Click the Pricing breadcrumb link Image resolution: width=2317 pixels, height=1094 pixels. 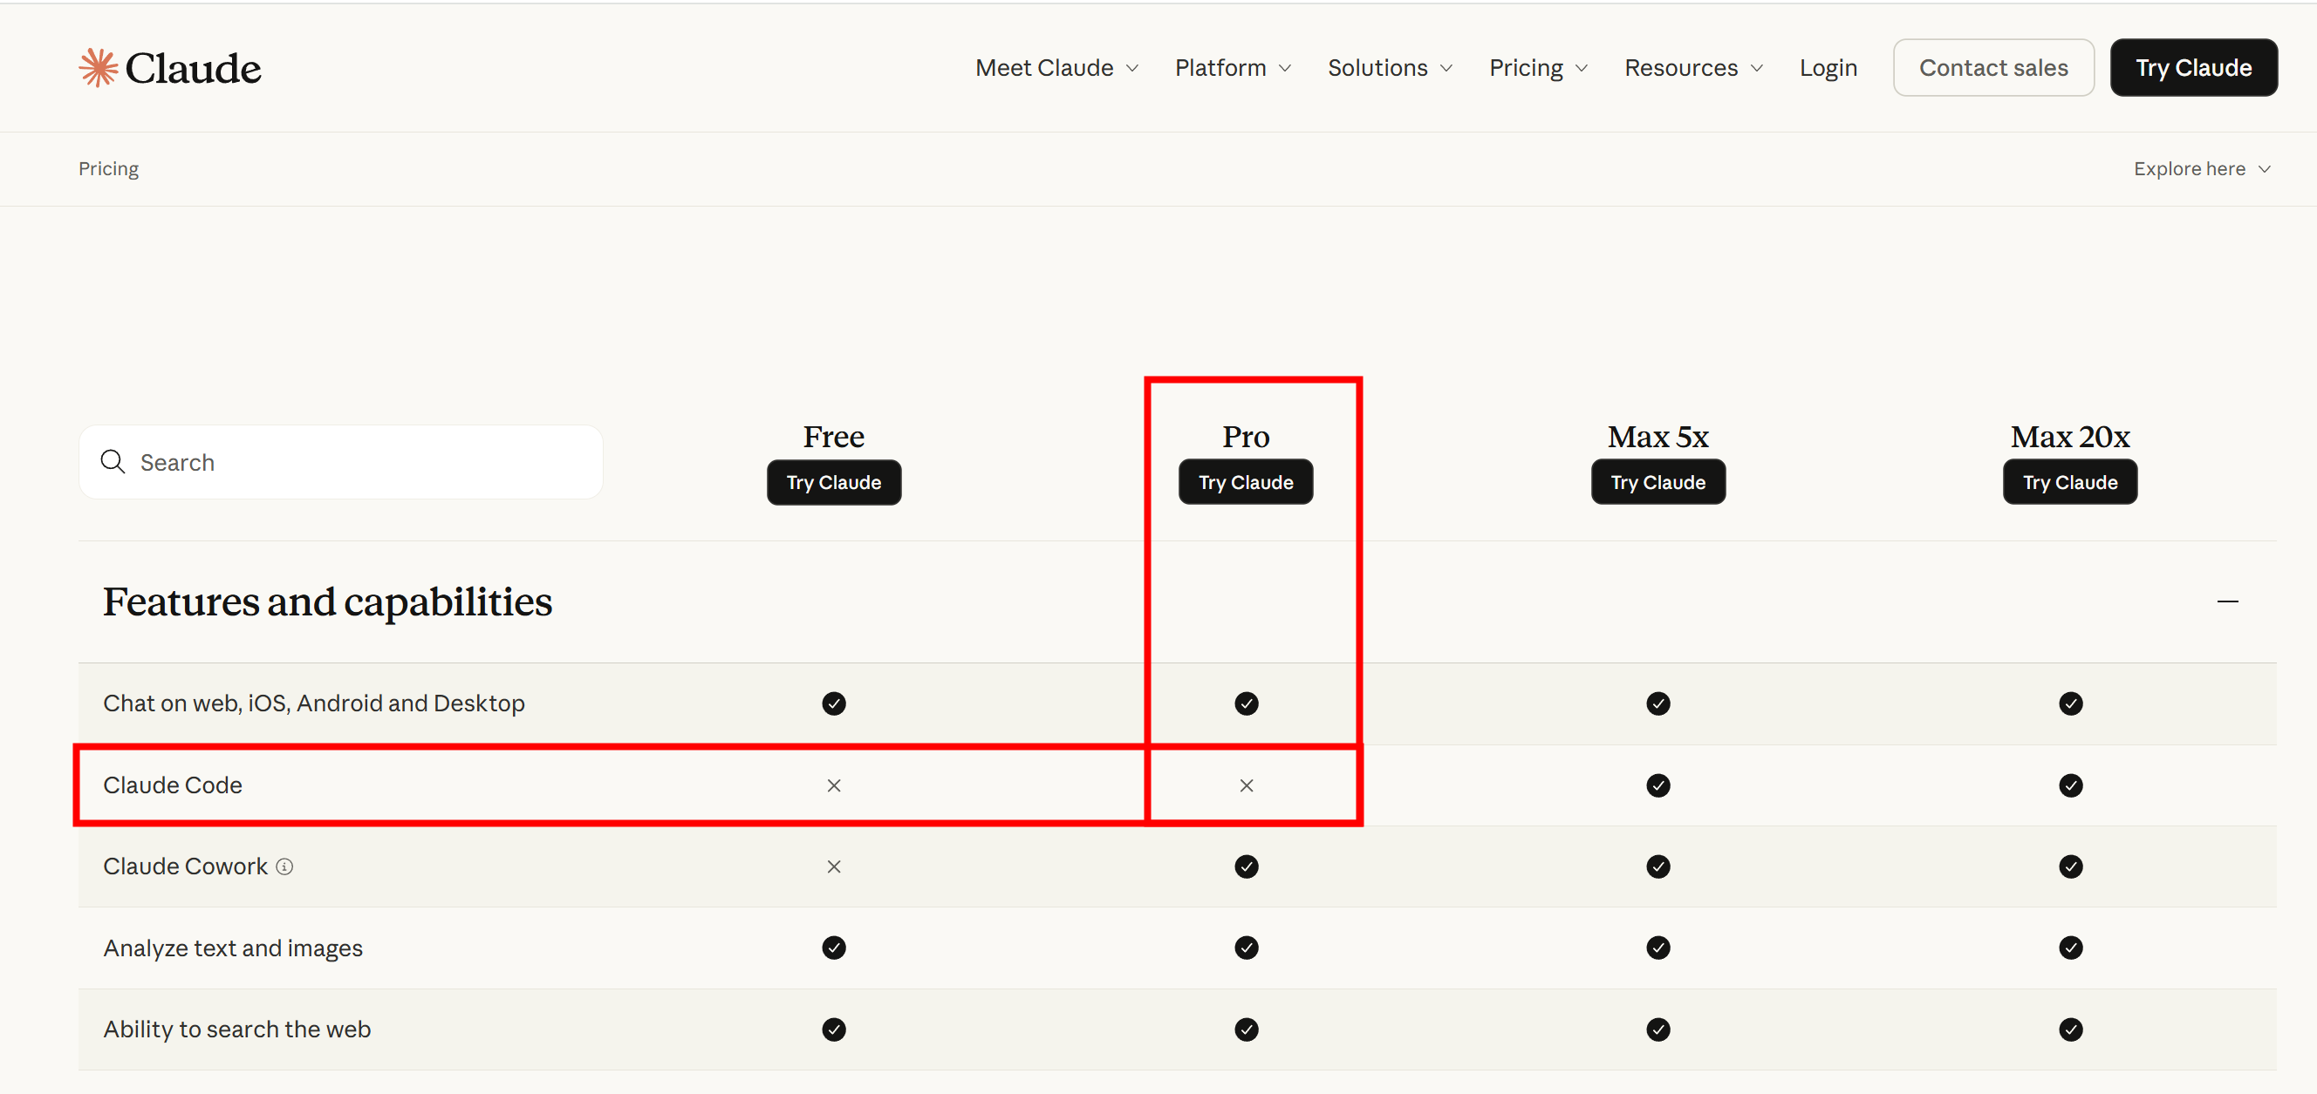(x=108, y=169)
